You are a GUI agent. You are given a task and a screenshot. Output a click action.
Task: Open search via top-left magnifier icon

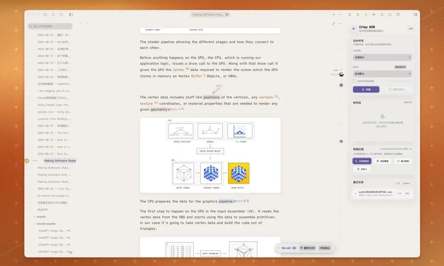point(53,14)
